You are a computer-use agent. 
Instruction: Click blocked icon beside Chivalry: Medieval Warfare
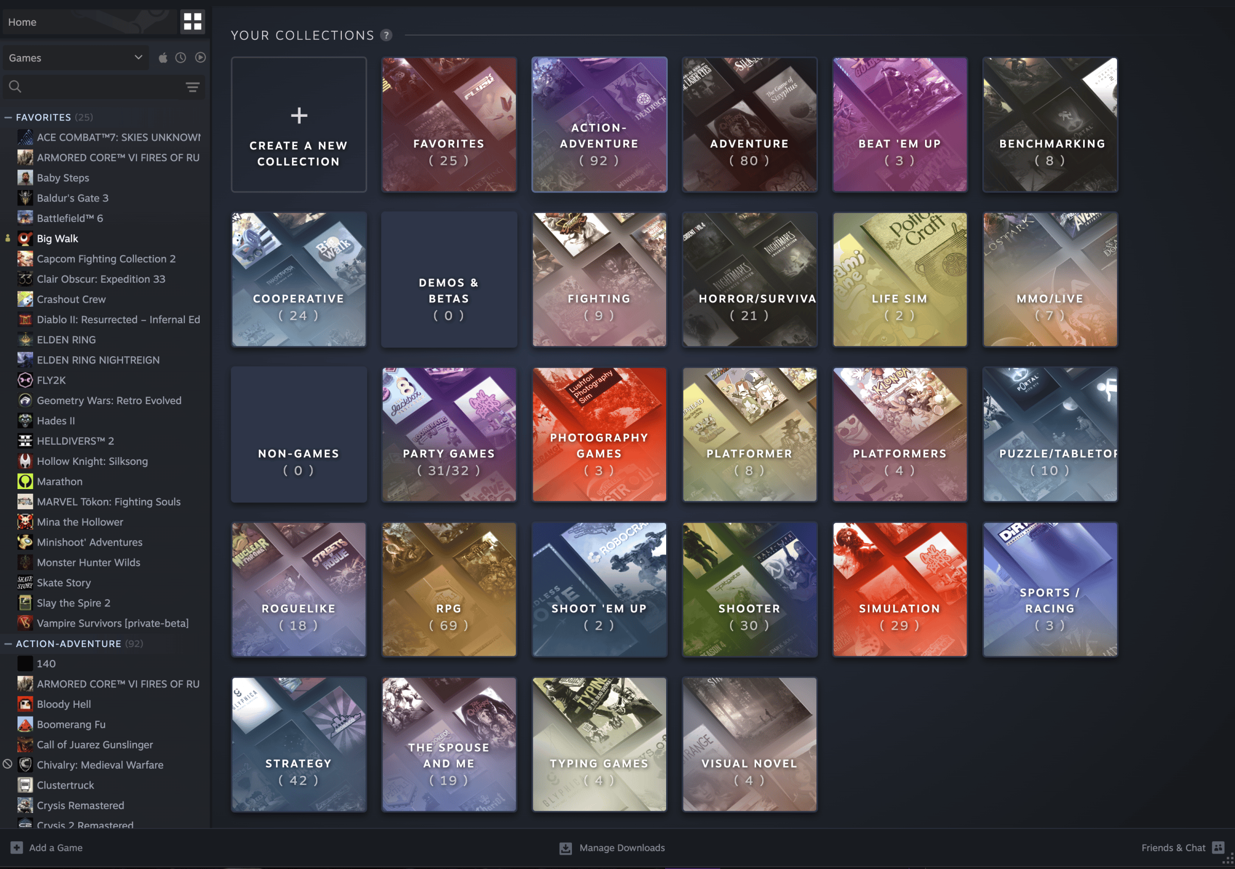(x=8, y=764)
